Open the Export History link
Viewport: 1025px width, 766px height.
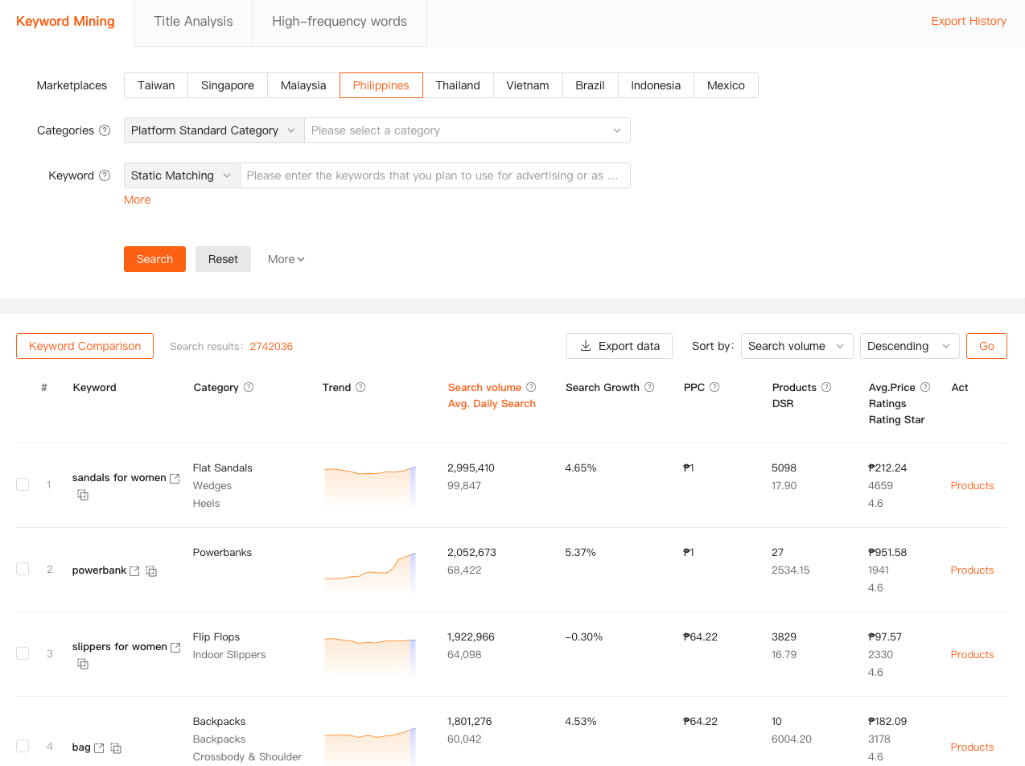coord(969,22)
